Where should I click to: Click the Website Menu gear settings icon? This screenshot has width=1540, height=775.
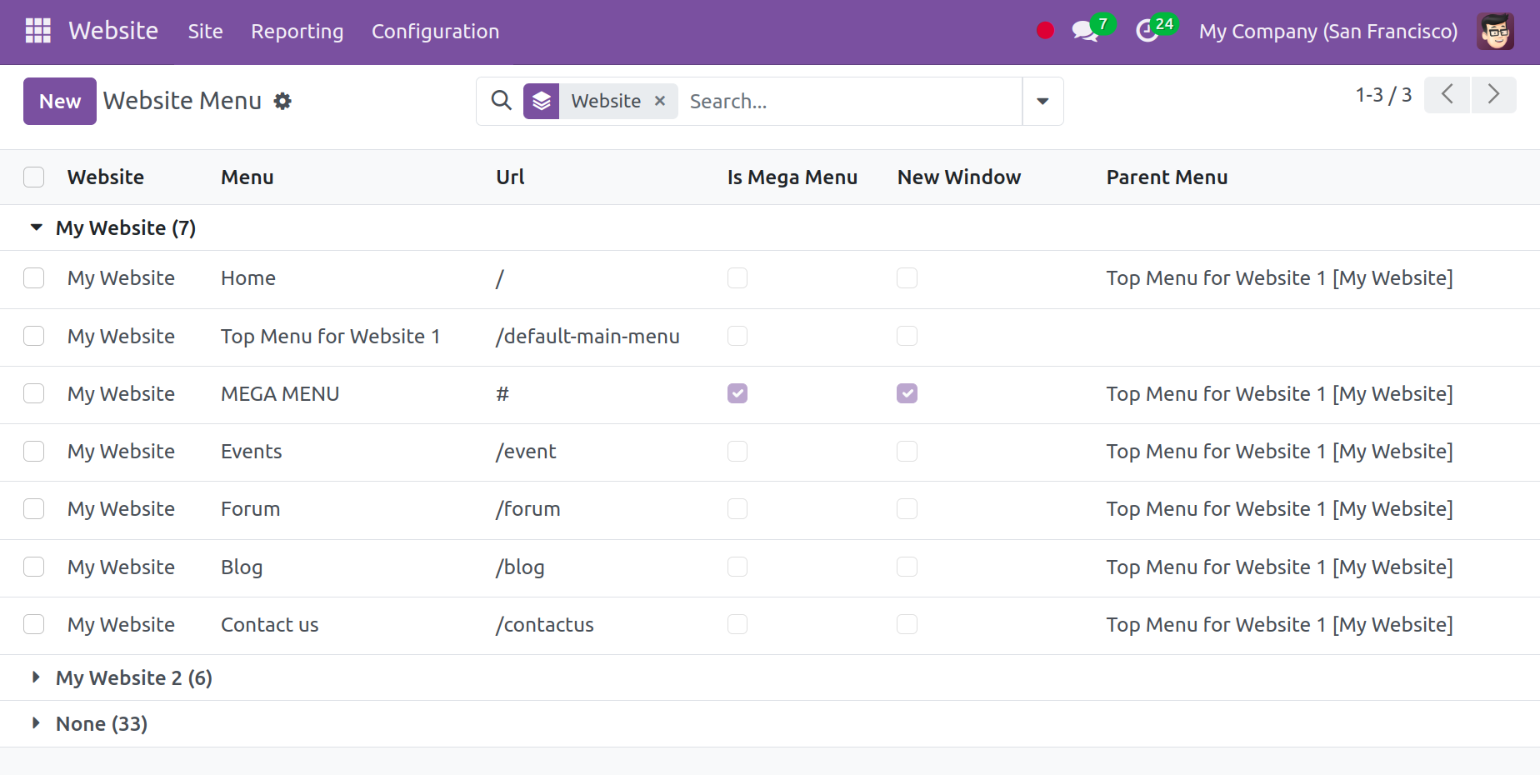pyautogui.click(x=283, y=101)
